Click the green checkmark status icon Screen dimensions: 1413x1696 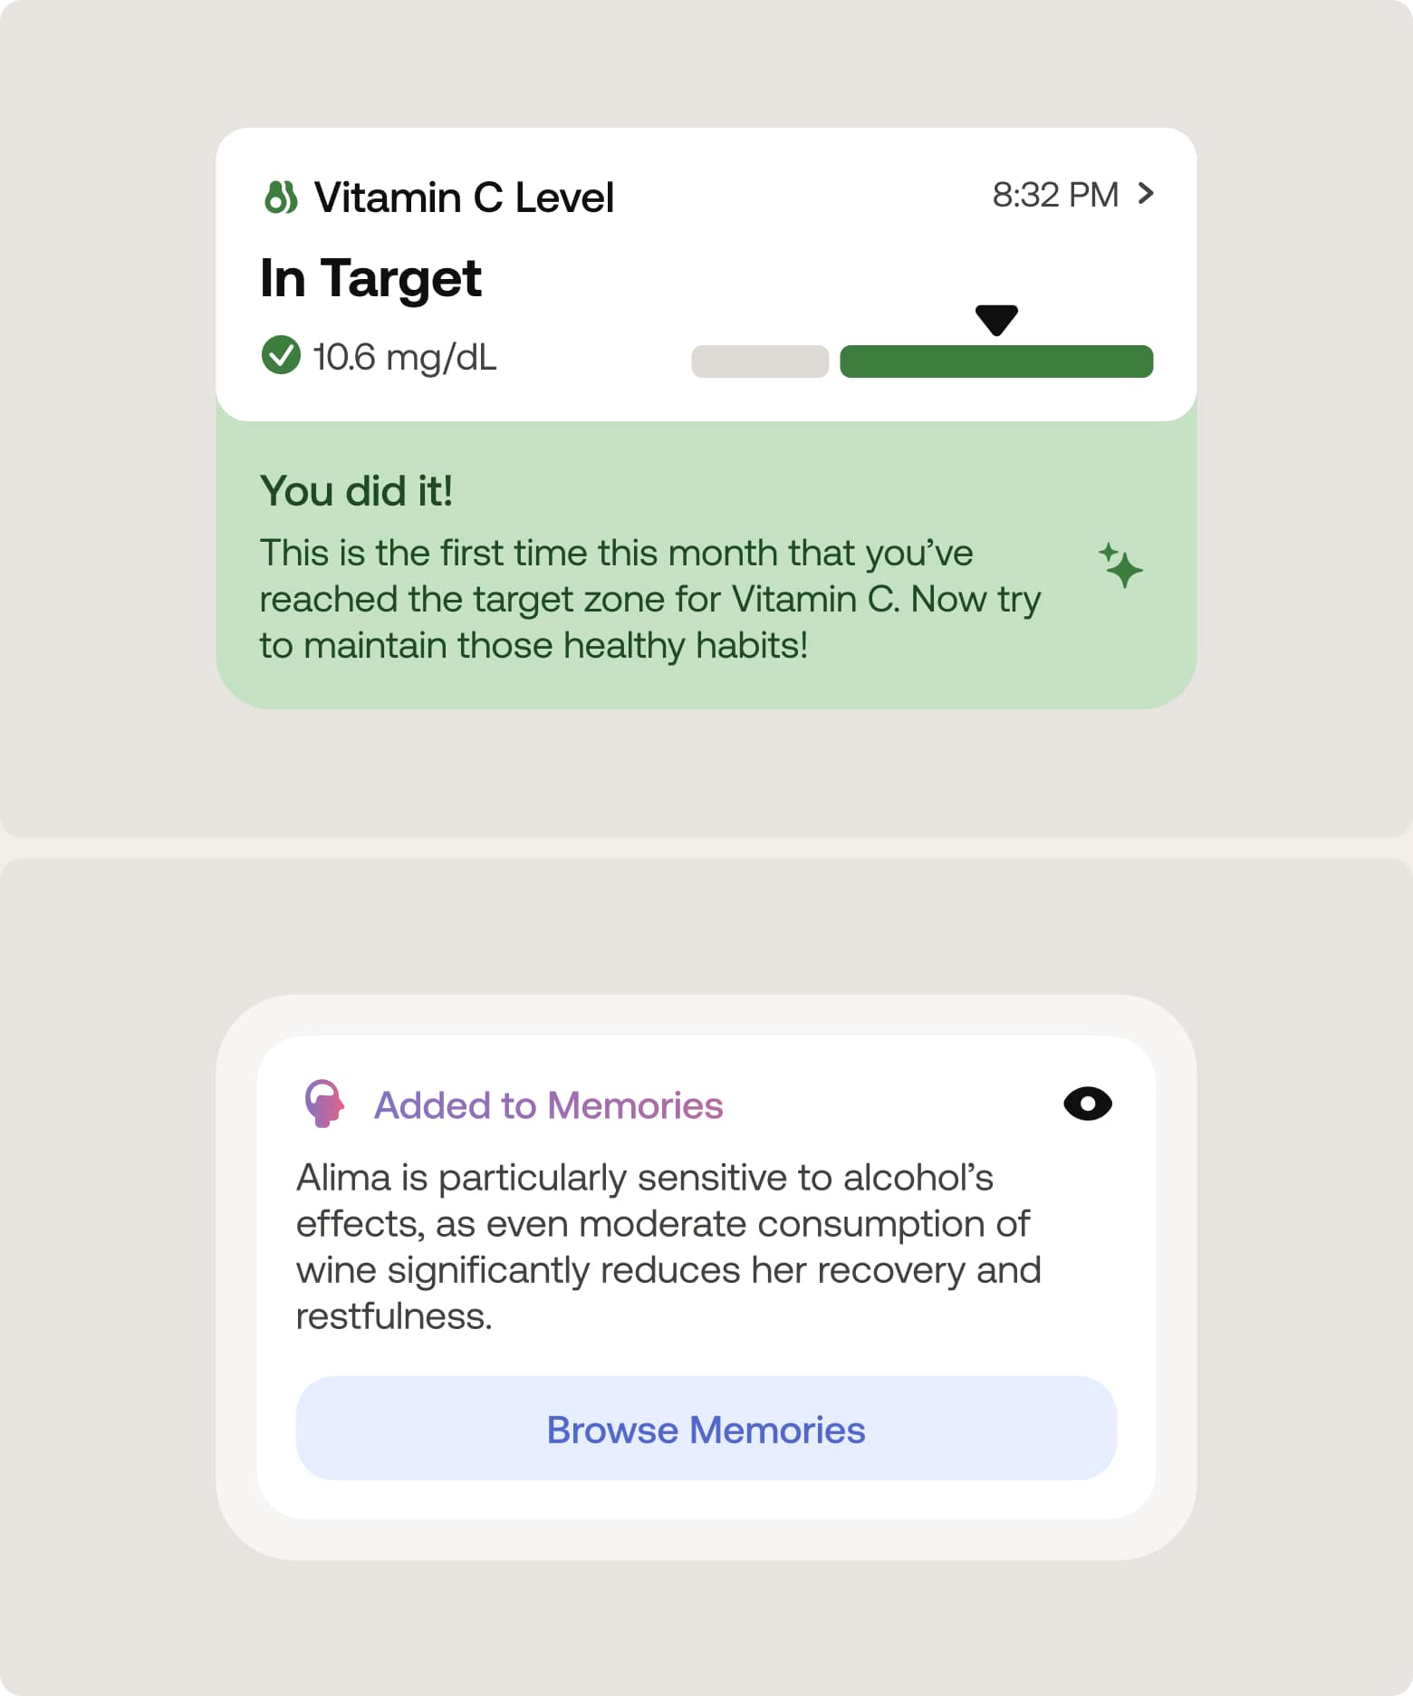pos(281,355)
